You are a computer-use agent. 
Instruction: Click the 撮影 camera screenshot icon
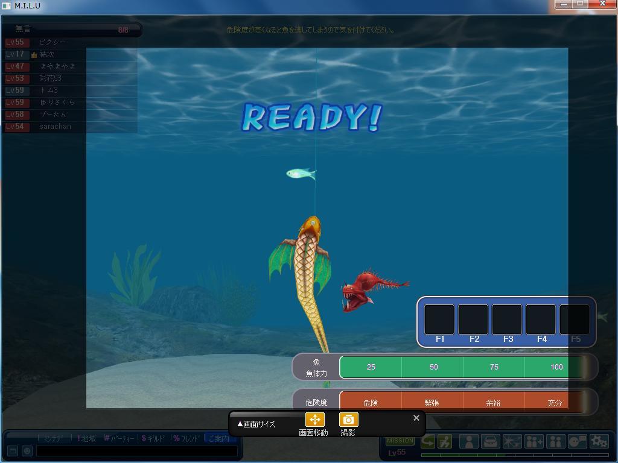click(x=348, y=420)
